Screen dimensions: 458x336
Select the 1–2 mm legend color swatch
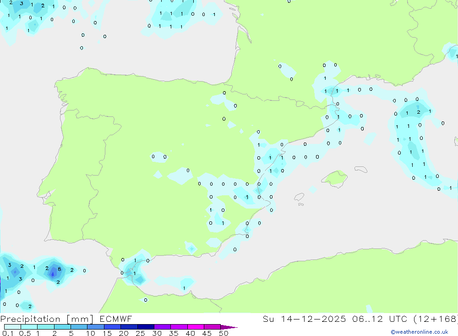pos(46,327)
